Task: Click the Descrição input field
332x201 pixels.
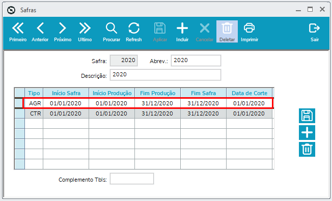Action: 165,75
